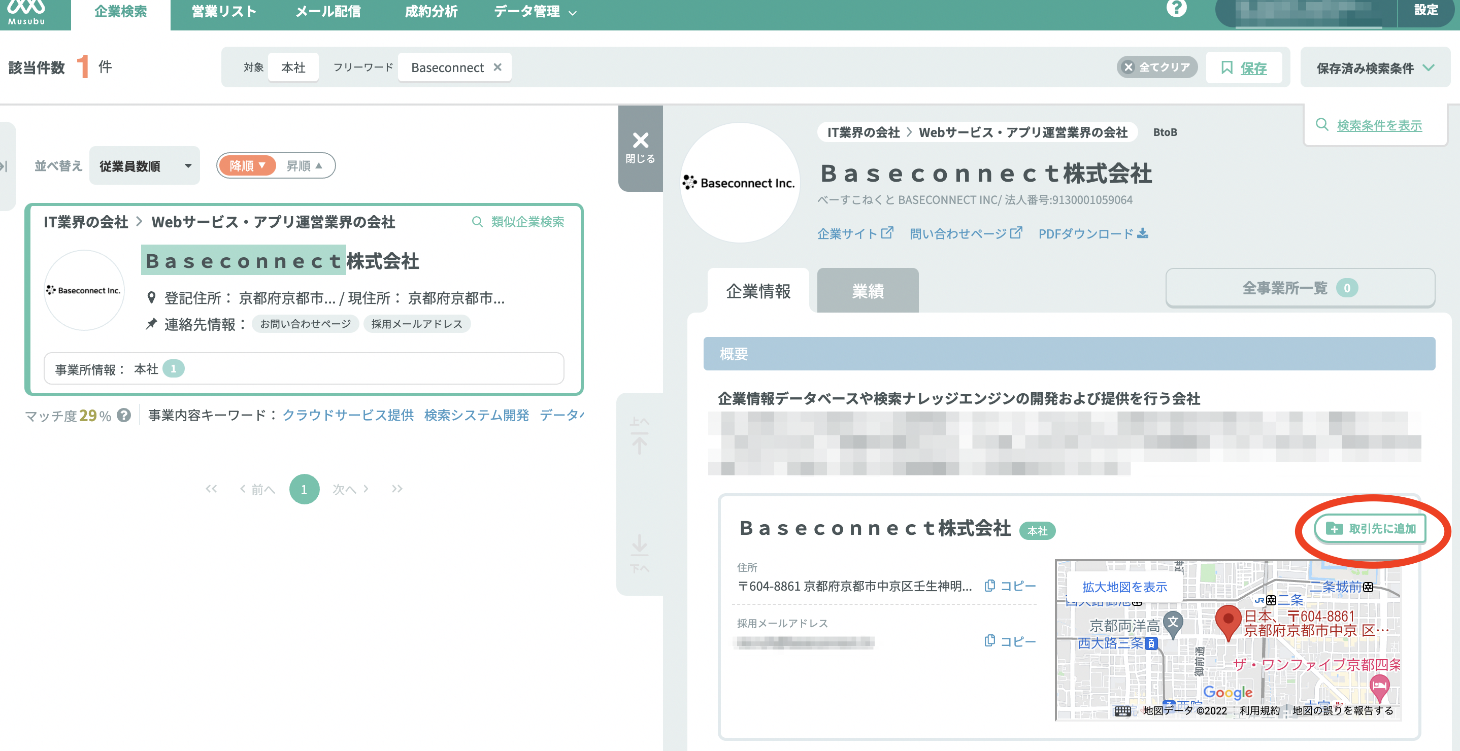Viewport: 1460px width, 751px height.
Task: Click the 類似企業検索 link
Action: [x=527, y=221]
